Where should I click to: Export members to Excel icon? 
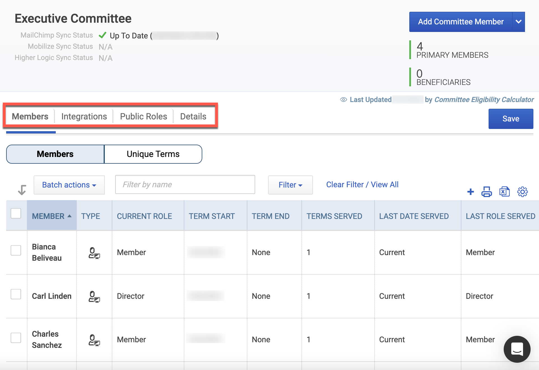(505, 192)
